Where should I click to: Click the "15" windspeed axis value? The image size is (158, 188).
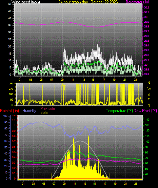coord(9,54)
